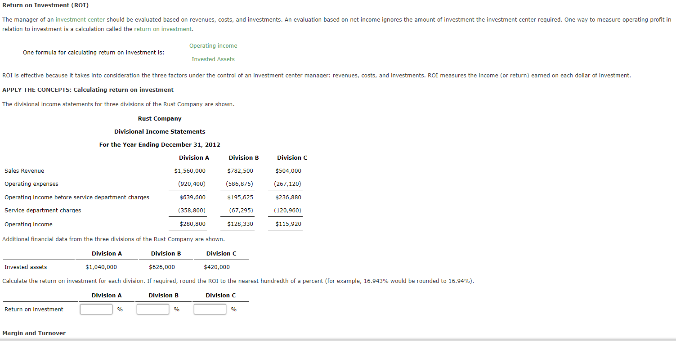Click the Margin and Turnover section heading
Viewport: 676px width, 341px height.
[35, 333]
